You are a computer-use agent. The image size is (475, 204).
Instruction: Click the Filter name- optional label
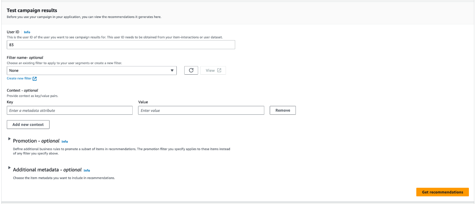click(x=25, y=58)
